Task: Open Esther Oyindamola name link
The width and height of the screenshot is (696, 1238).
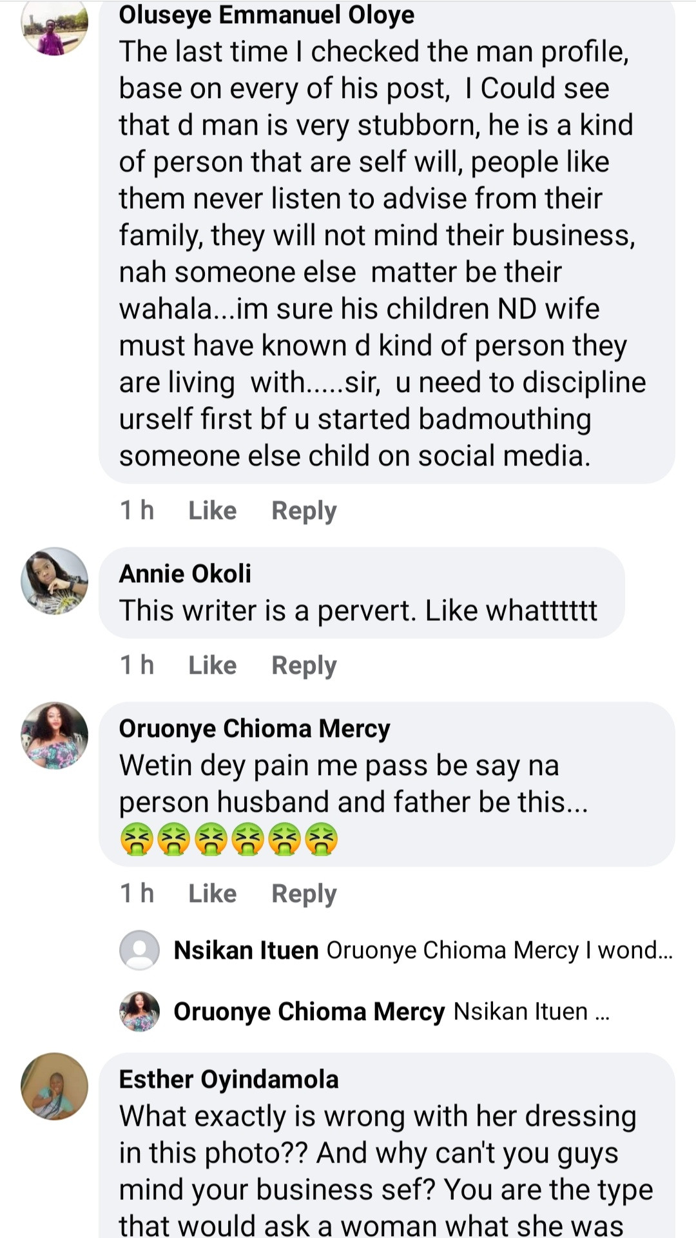Action: coord(229,1079)
